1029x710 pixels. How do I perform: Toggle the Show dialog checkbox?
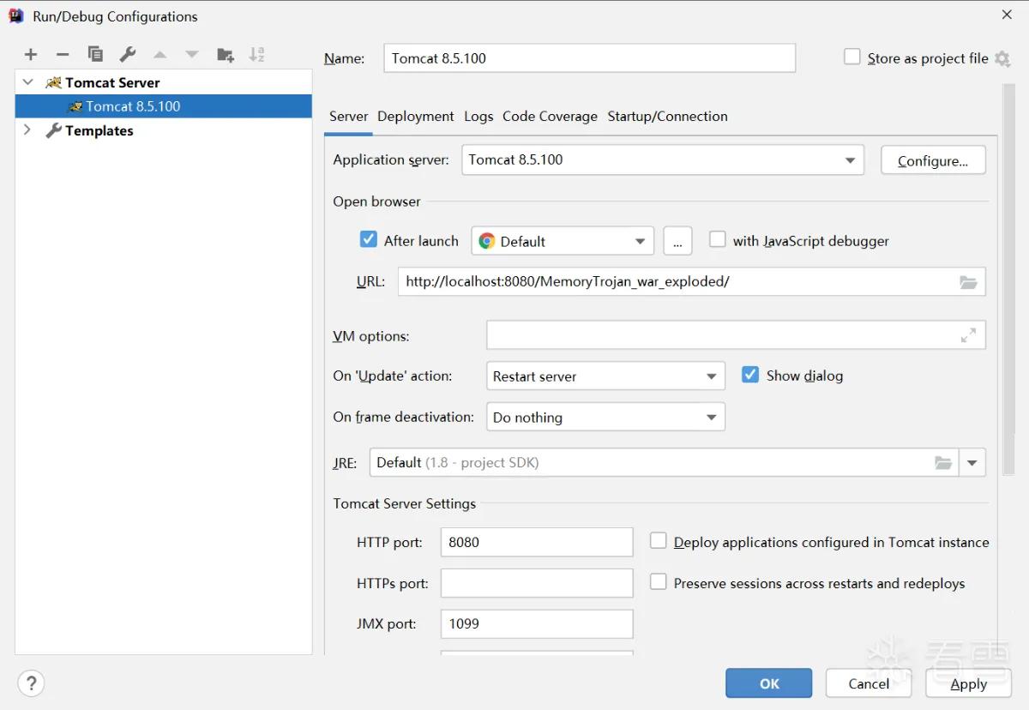(750, 374)
